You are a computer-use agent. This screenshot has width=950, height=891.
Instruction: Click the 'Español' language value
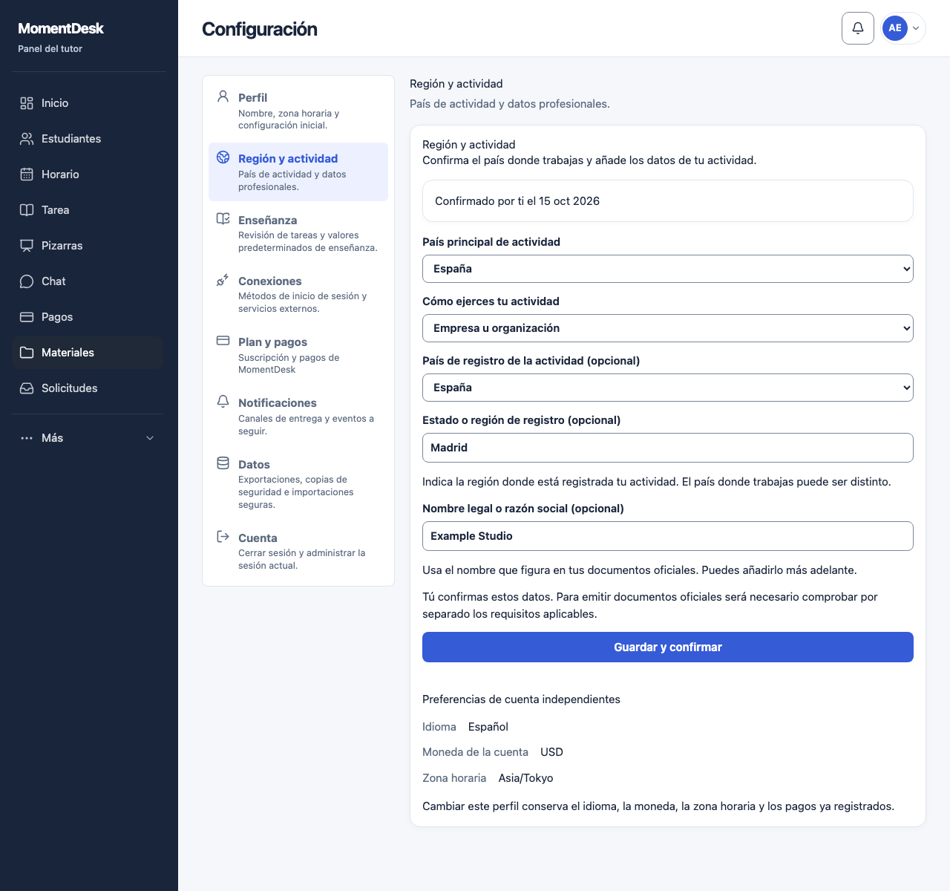[488, 727]
